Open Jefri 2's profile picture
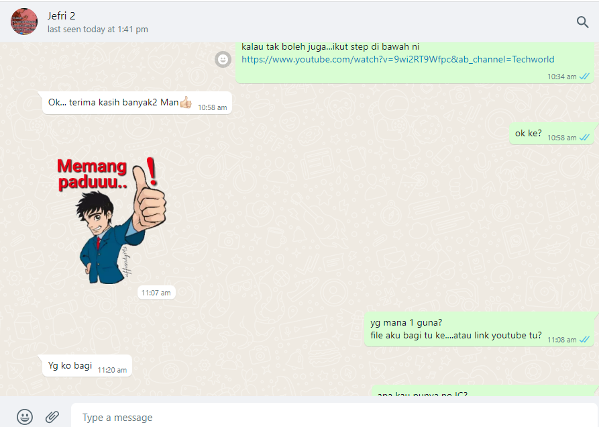The height and width of the screenshot is (427, 599). click(x=24, y=21)
